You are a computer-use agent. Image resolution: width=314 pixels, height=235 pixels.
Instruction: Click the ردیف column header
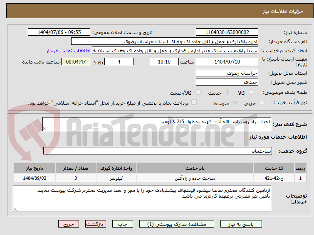pyautogui.click(x=300, y=168)
